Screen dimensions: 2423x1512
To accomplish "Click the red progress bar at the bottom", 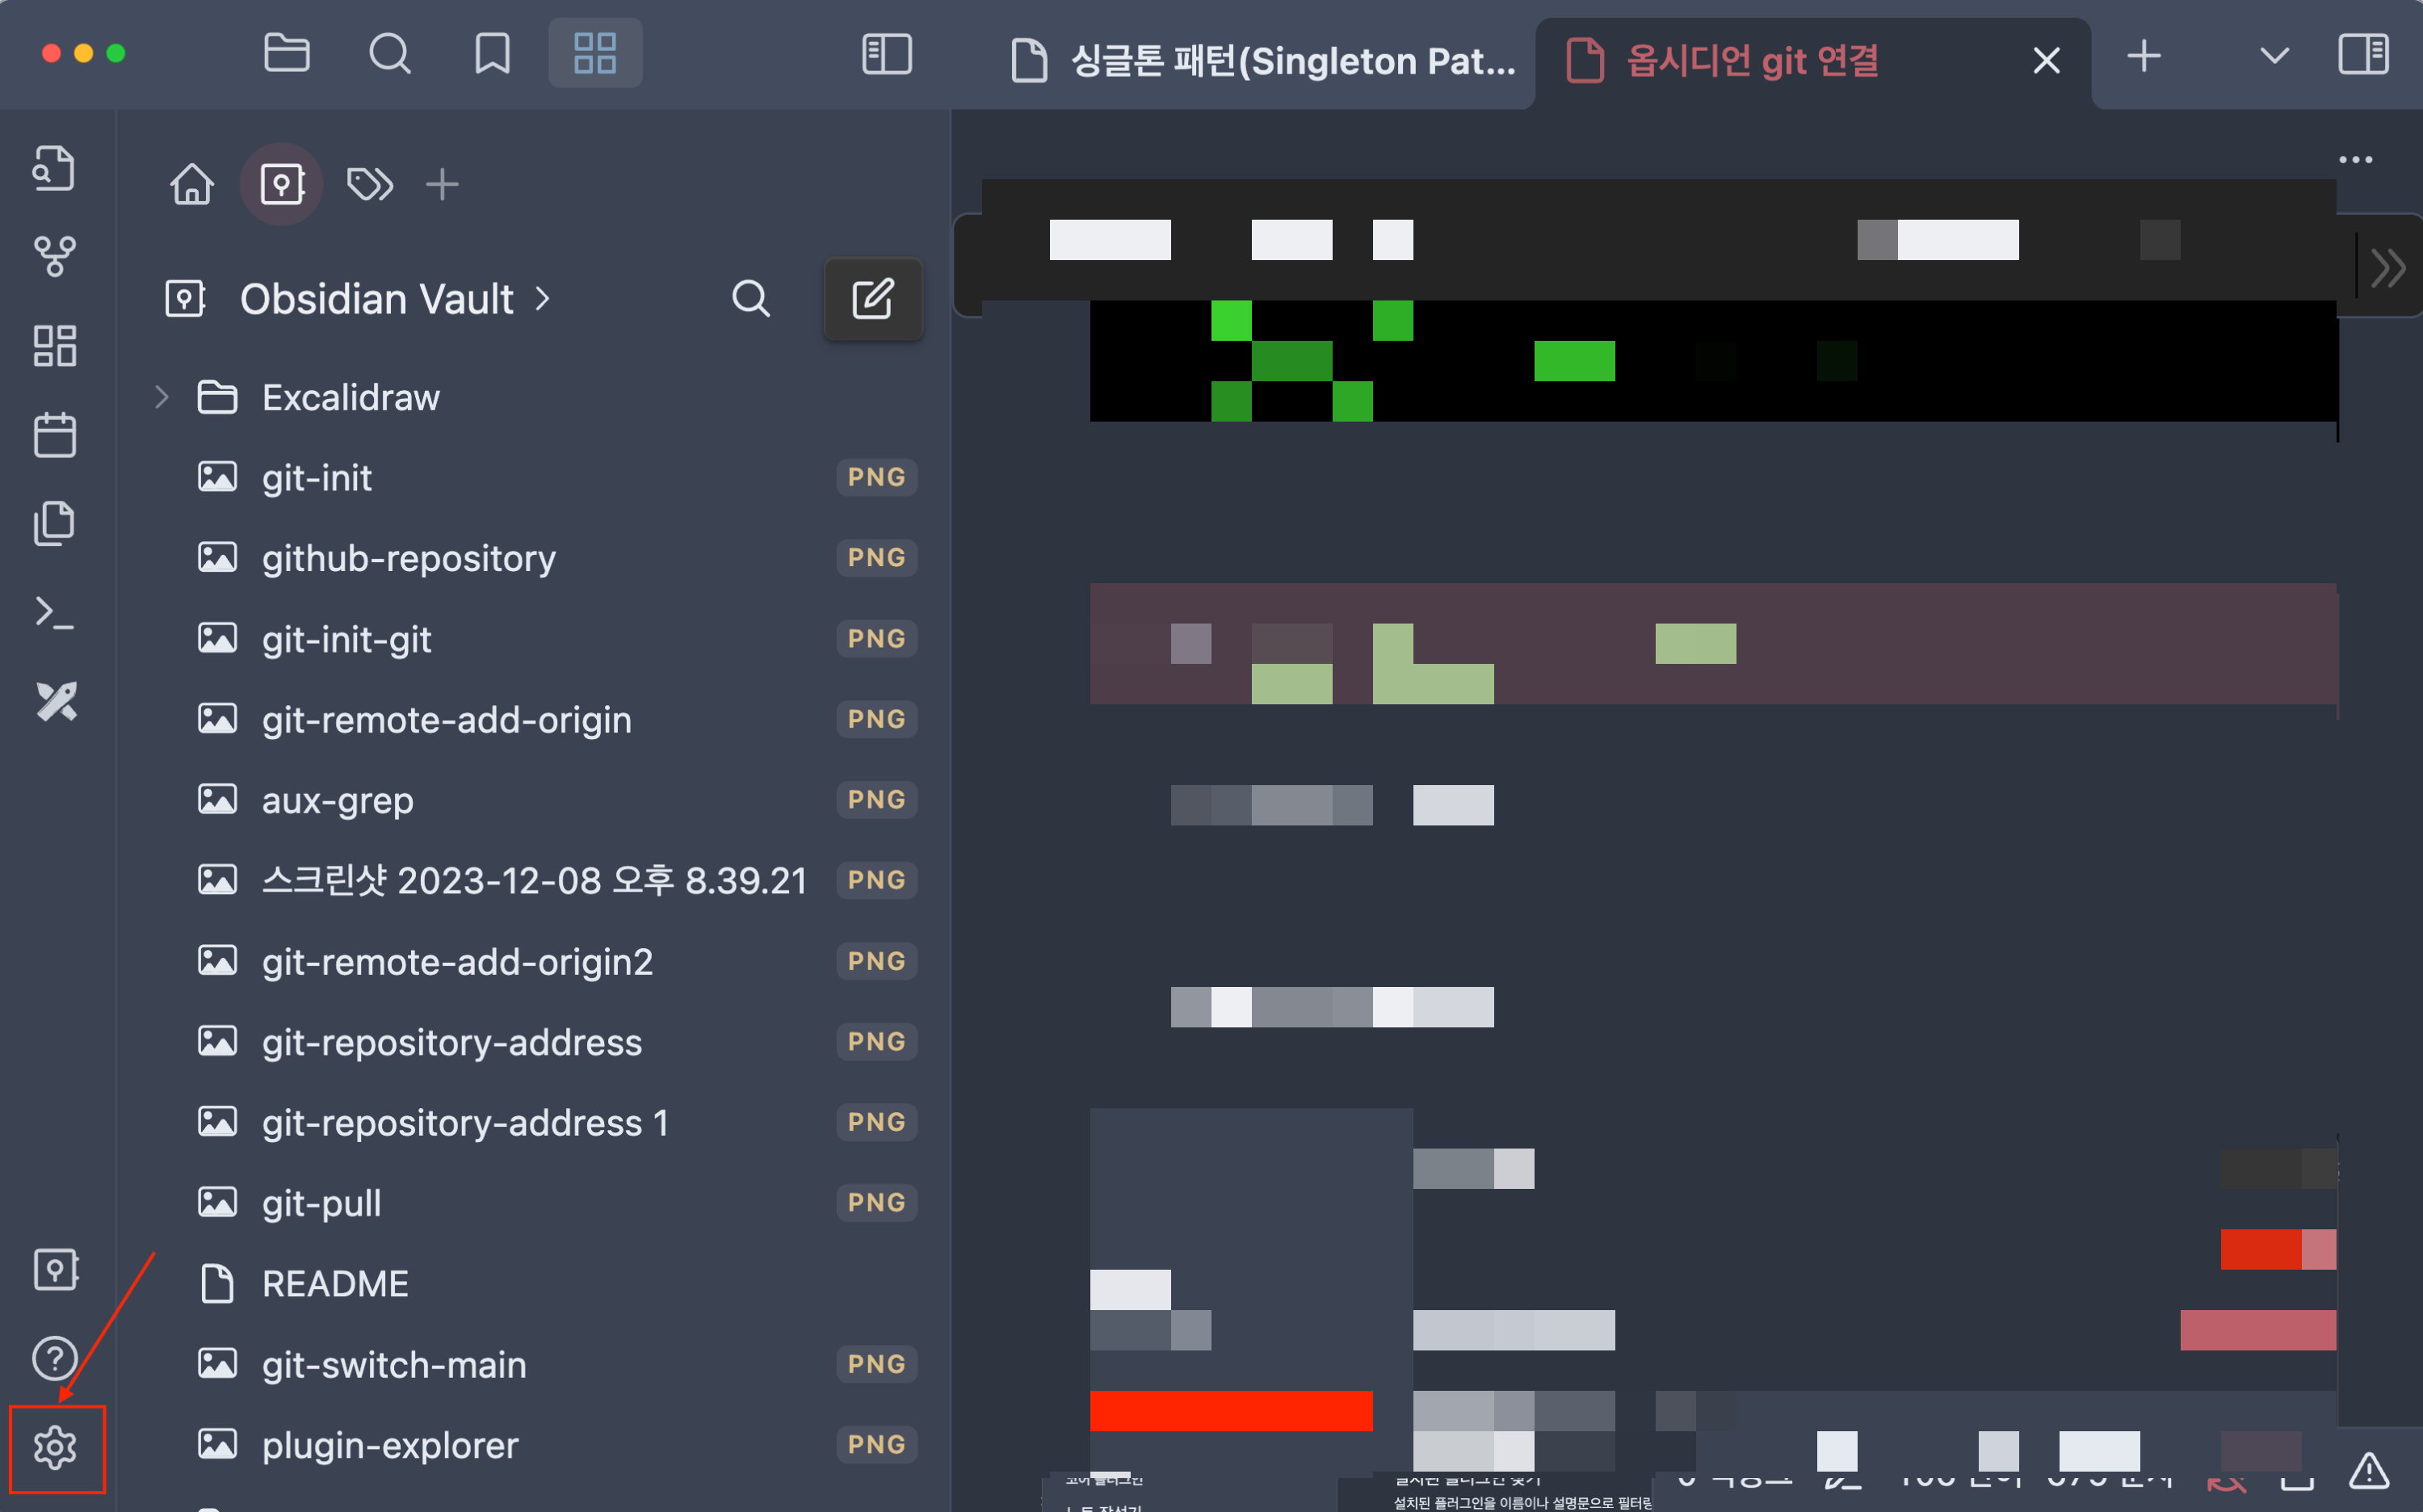I will pyautogui.click(x=1232, y=1410).
